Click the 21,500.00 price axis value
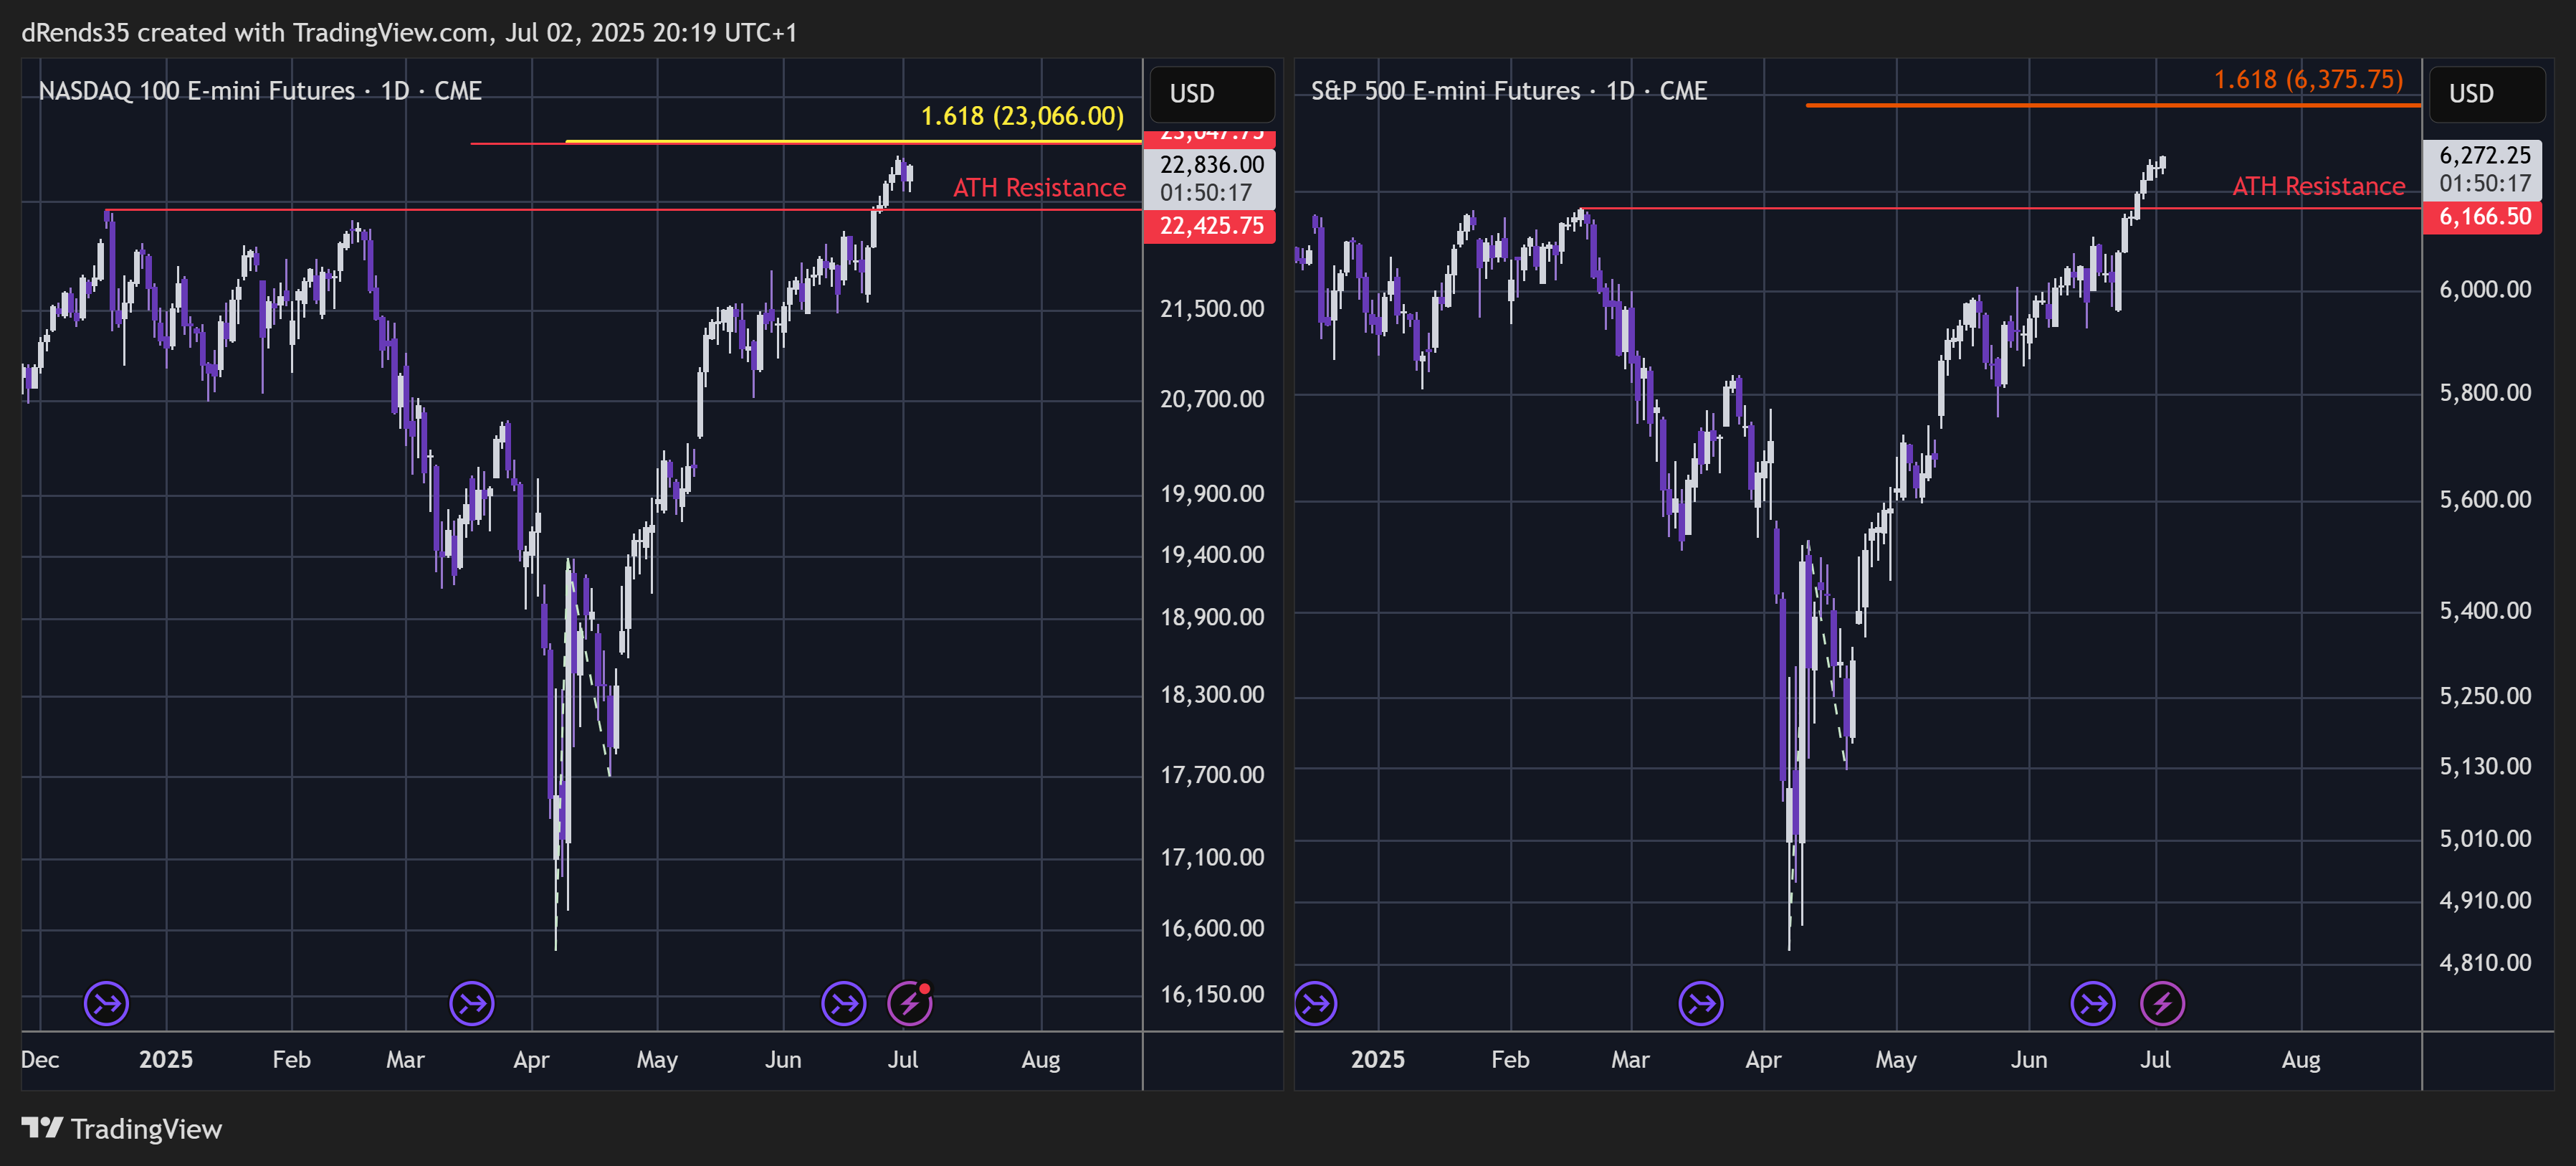 (1212, 309)
